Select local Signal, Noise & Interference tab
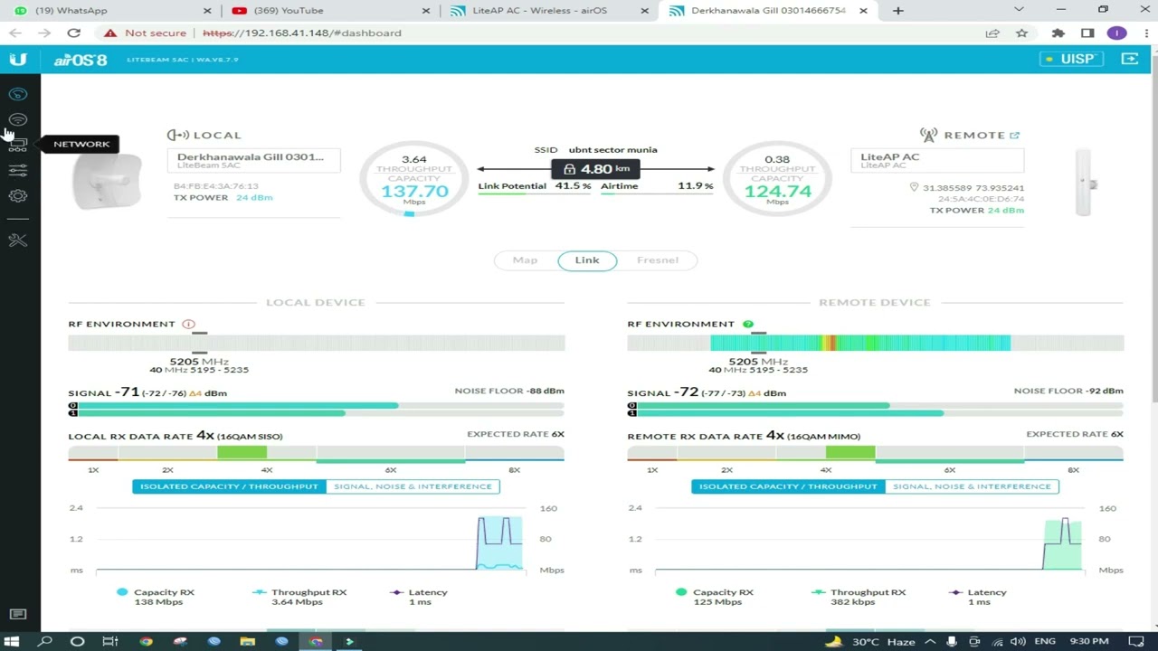The image size is (1158, 651). pos(413,486)
